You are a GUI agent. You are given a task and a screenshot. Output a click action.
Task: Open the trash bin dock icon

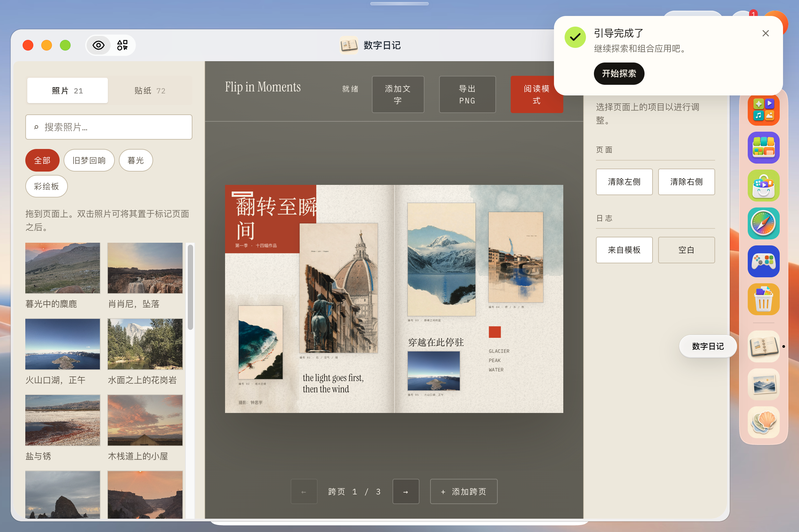click(763, 300)
